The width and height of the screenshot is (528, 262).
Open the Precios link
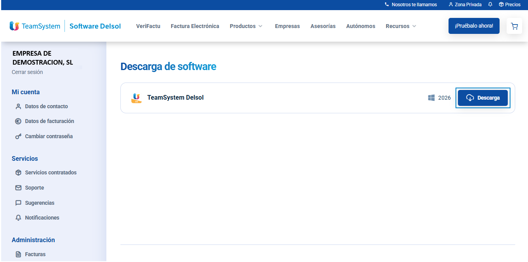pos(513,5)
